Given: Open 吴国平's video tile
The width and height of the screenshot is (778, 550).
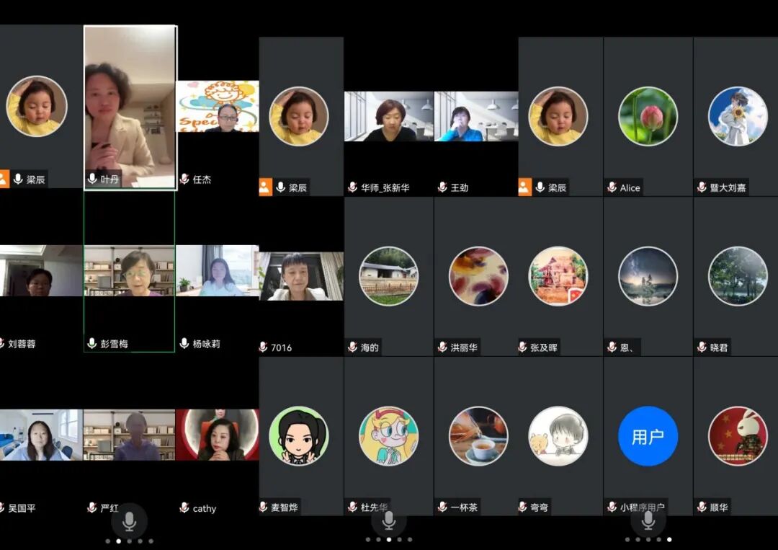Looking at the screenshot, I should [41, 435].
